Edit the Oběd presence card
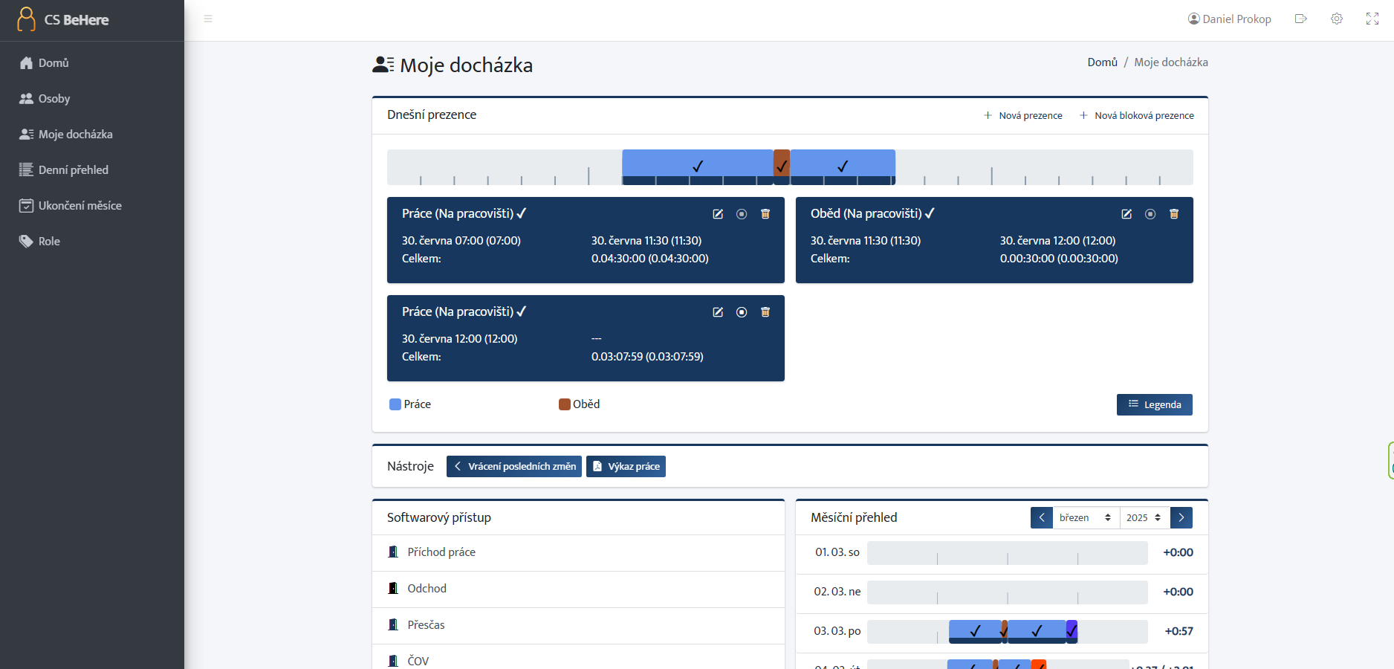Image resolution: width=1394 pixels, height=669 pixels. click(x=1126, y=214)
